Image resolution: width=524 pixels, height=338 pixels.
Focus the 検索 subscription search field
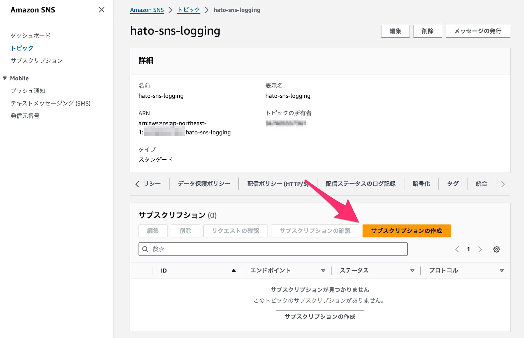point(273,249)
